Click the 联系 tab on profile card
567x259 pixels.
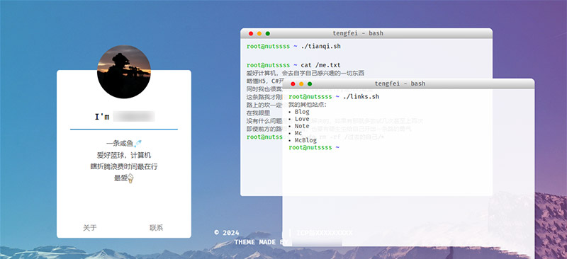tap(157, 228)
